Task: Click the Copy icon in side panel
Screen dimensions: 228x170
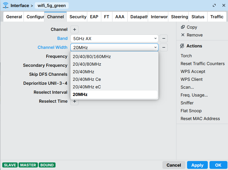Action: pos(183,27)
